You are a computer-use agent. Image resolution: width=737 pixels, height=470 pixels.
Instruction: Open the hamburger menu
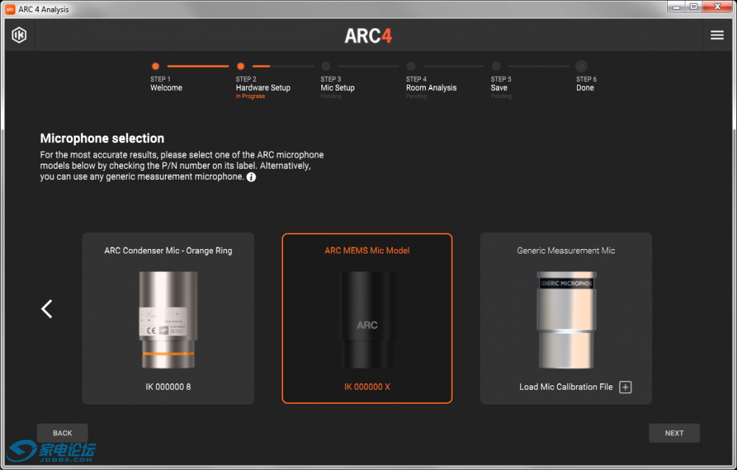pos(716,35)
